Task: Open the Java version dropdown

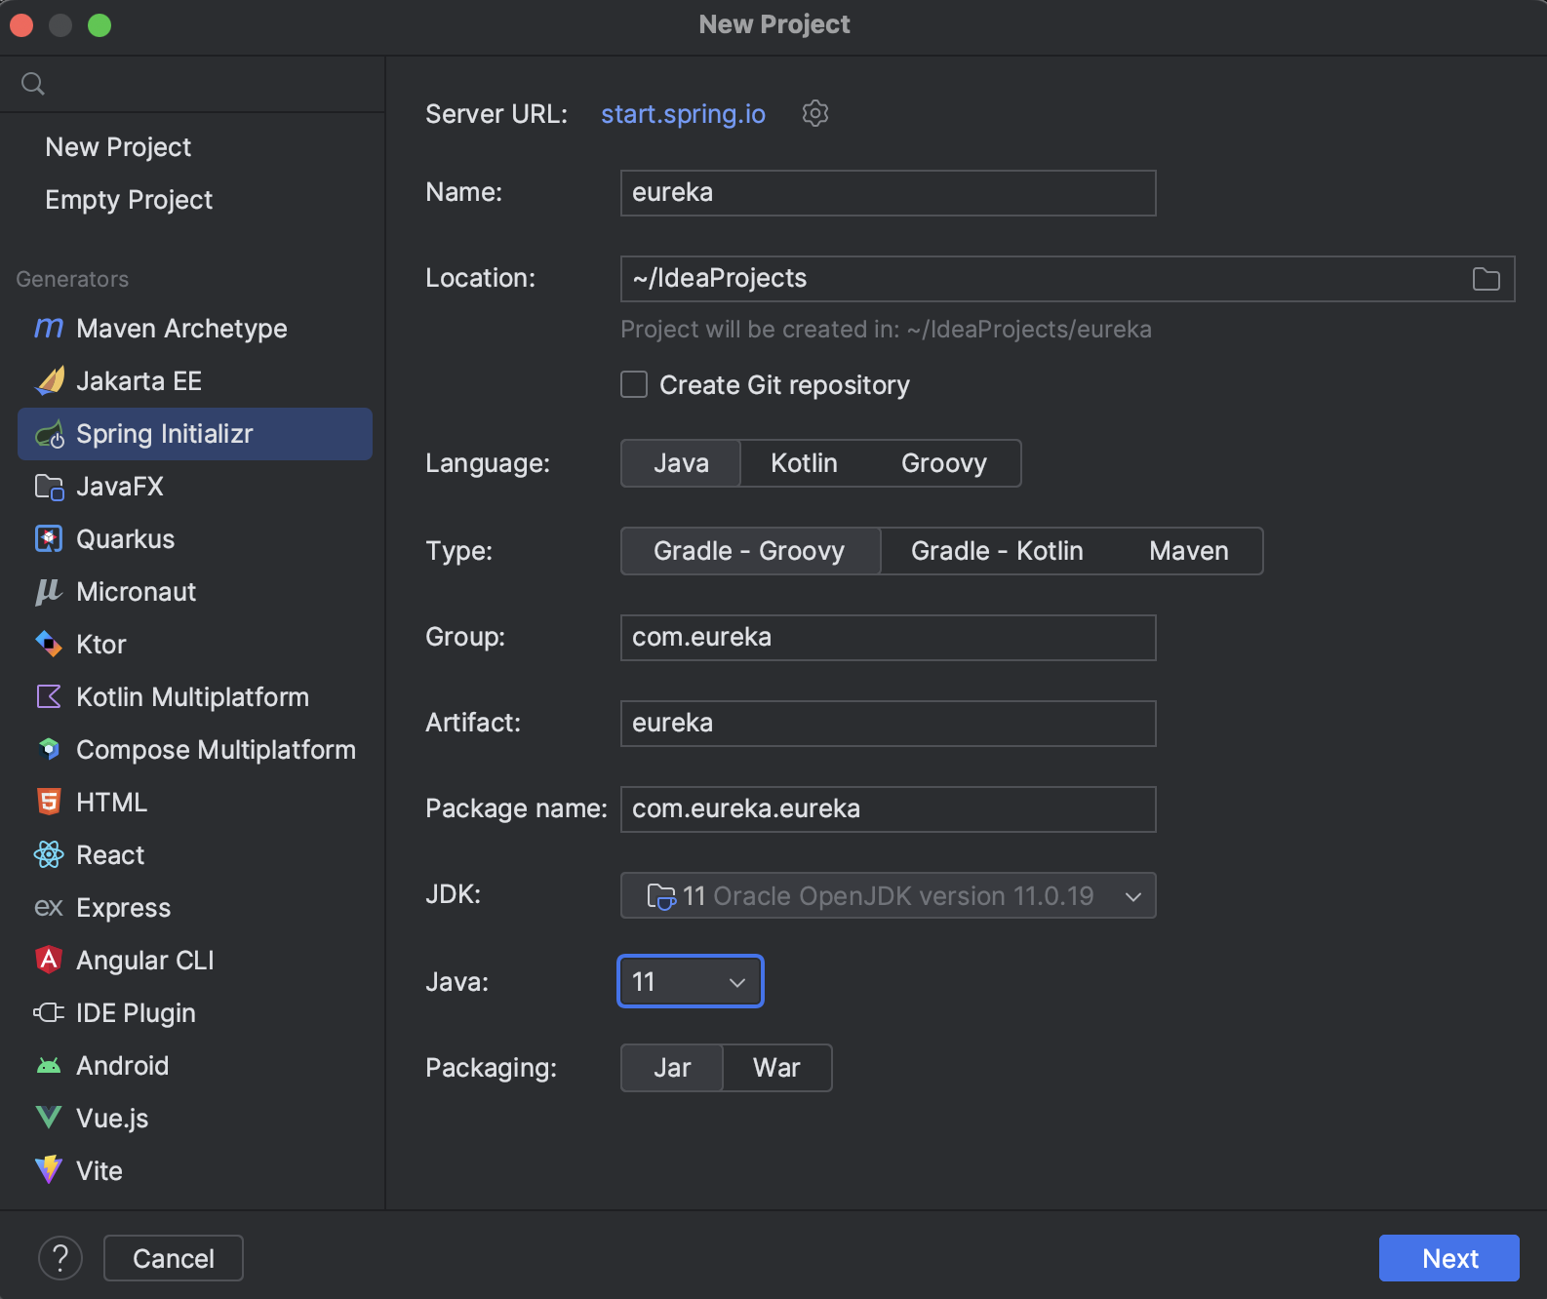Action: pos(691,981)
